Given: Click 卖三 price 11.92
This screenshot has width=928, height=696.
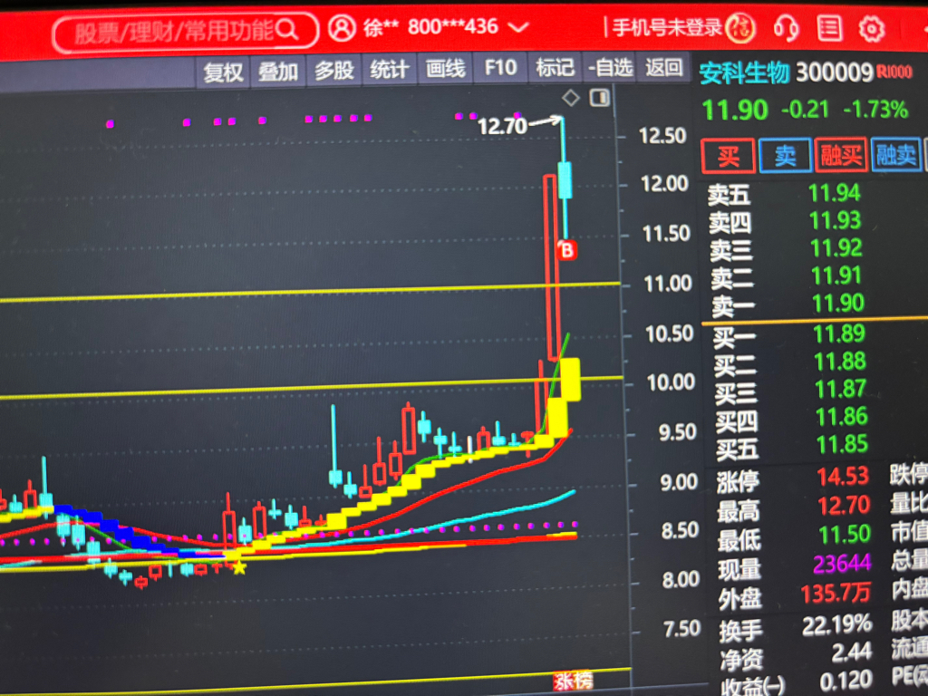Looking at the screenshot, I should click(836, 248).
